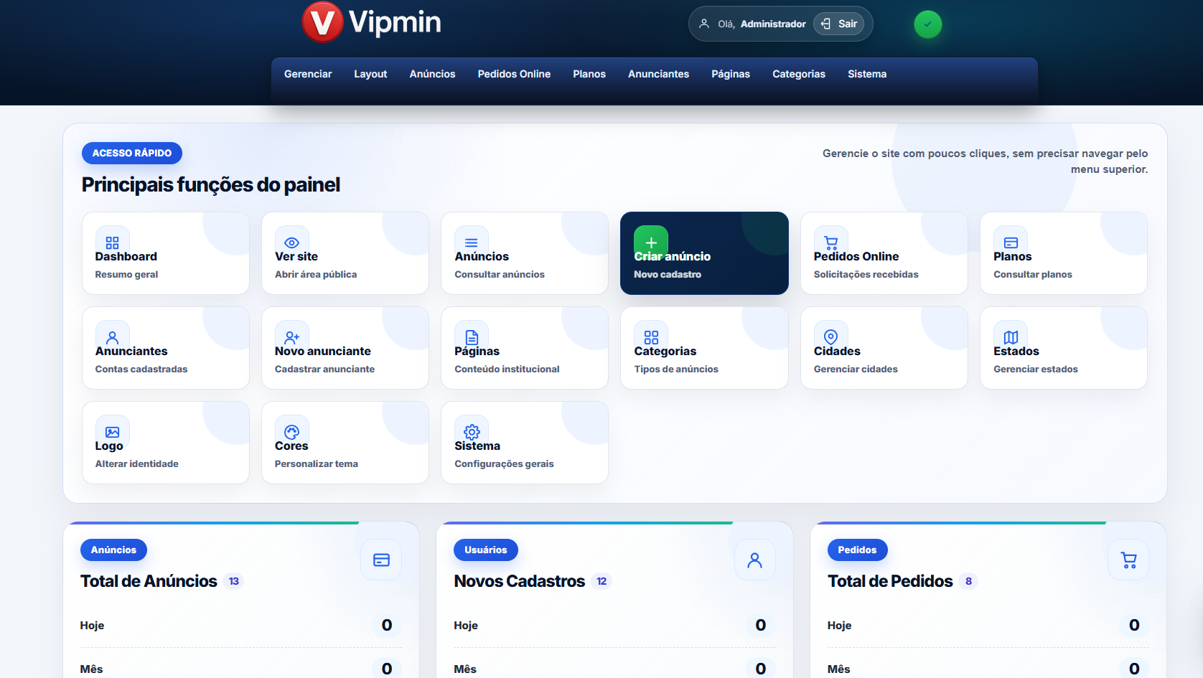Open Alterar identidade card
Image resolution: width=1203 pixels, height=678 pixels.
pyautogui.click(x=166, y=443)
